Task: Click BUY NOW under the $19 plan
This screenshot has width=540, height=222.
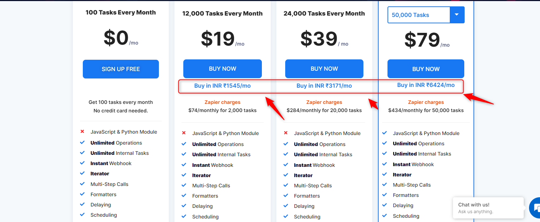Action: pos(223,69)
